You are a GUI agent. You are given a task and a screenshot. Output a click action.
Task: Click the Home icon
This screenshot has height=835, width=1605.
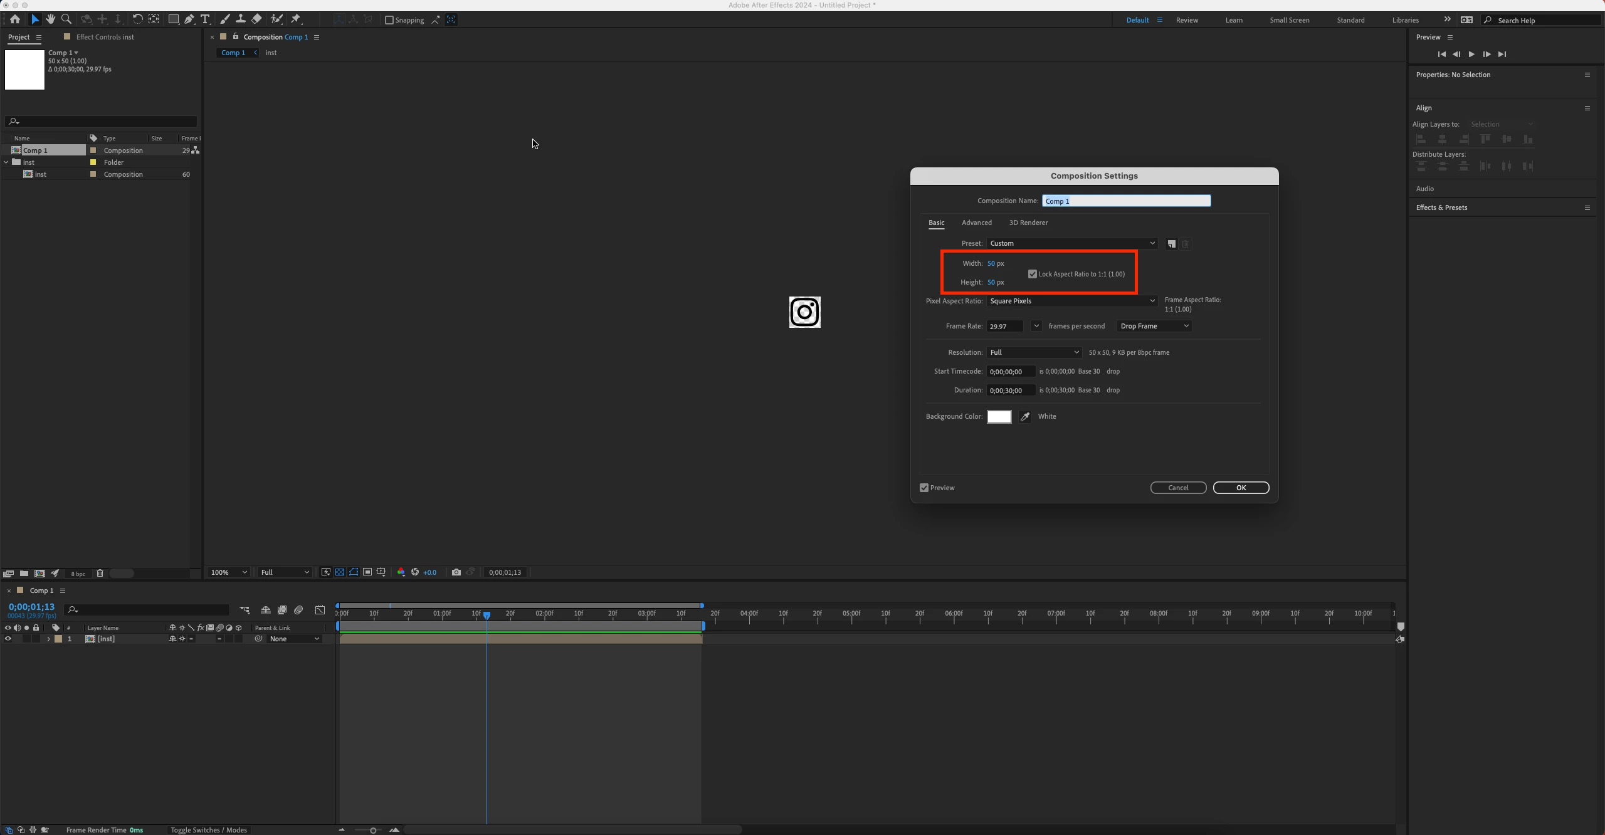pos(15,19)
